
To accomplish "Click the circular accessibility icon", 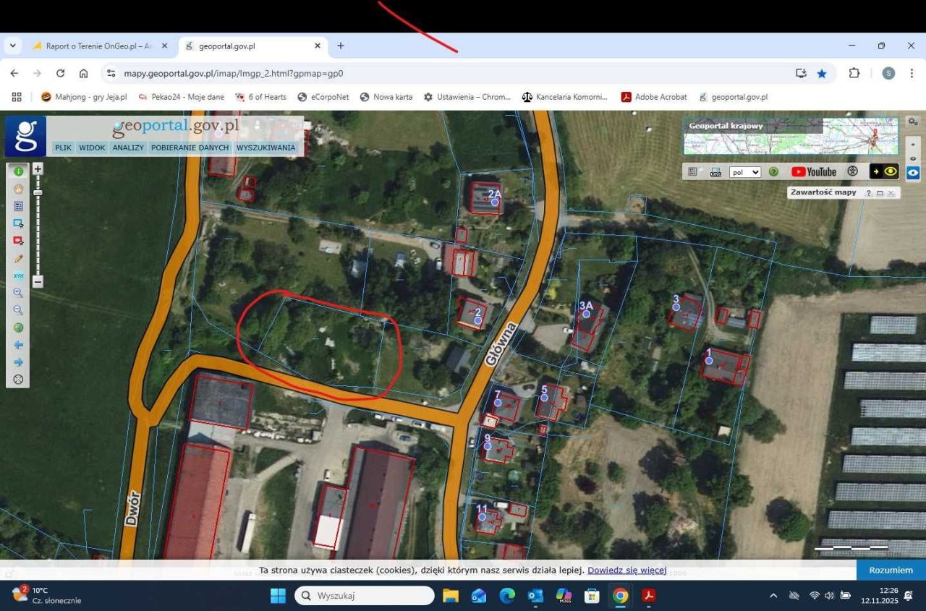I will pos(853,172).
